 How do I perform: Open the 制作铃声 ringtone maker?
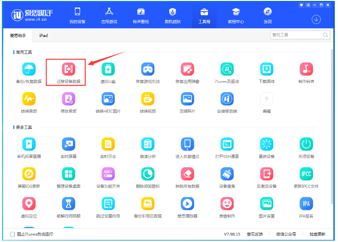[306, 73]
